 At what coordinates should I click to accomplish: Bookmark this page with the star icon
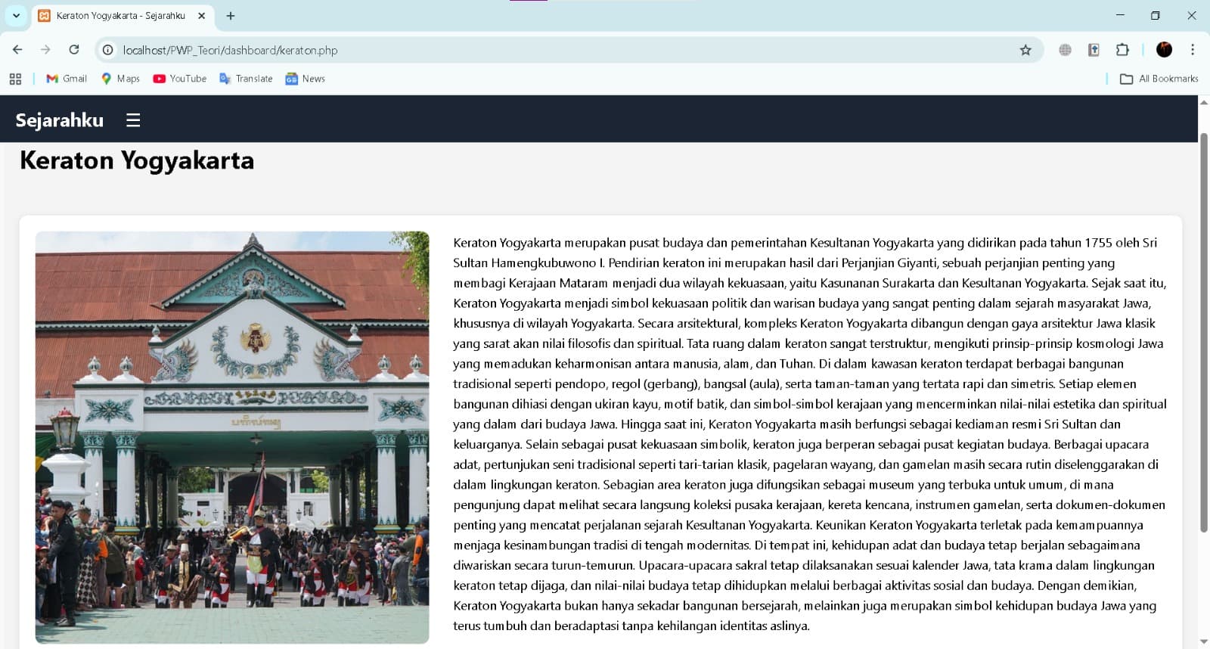pos(1025,50)
